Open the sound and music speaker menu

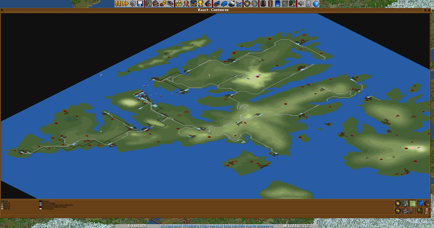pyautogui.click(x=301, y=3)
